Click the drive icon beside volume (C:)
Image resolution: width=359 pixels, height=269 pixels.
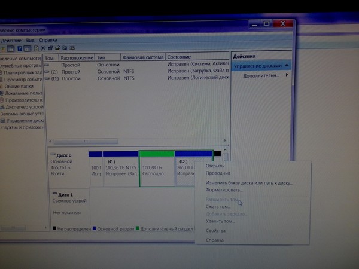[x=47, y=72]
